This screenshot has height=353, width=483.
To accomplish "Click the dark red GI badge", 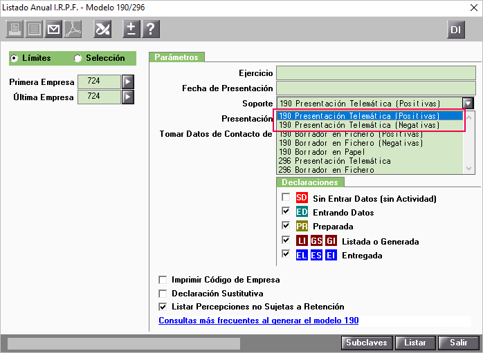I will pos(331,240).
